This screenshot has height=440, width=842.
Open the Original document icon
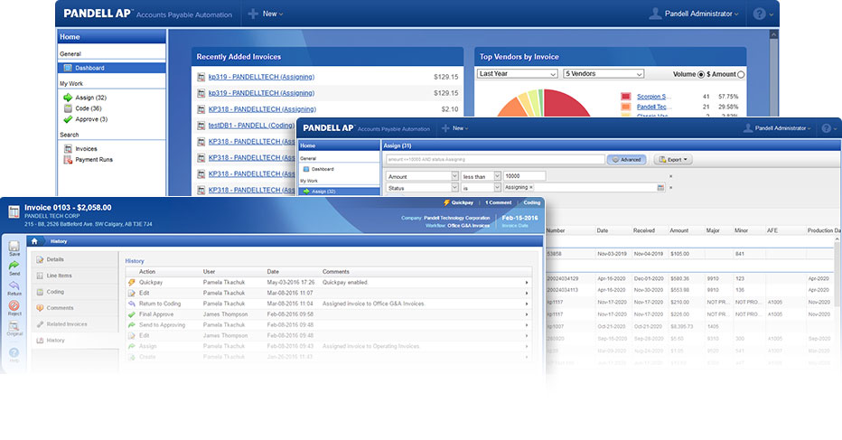click(14, 325)
